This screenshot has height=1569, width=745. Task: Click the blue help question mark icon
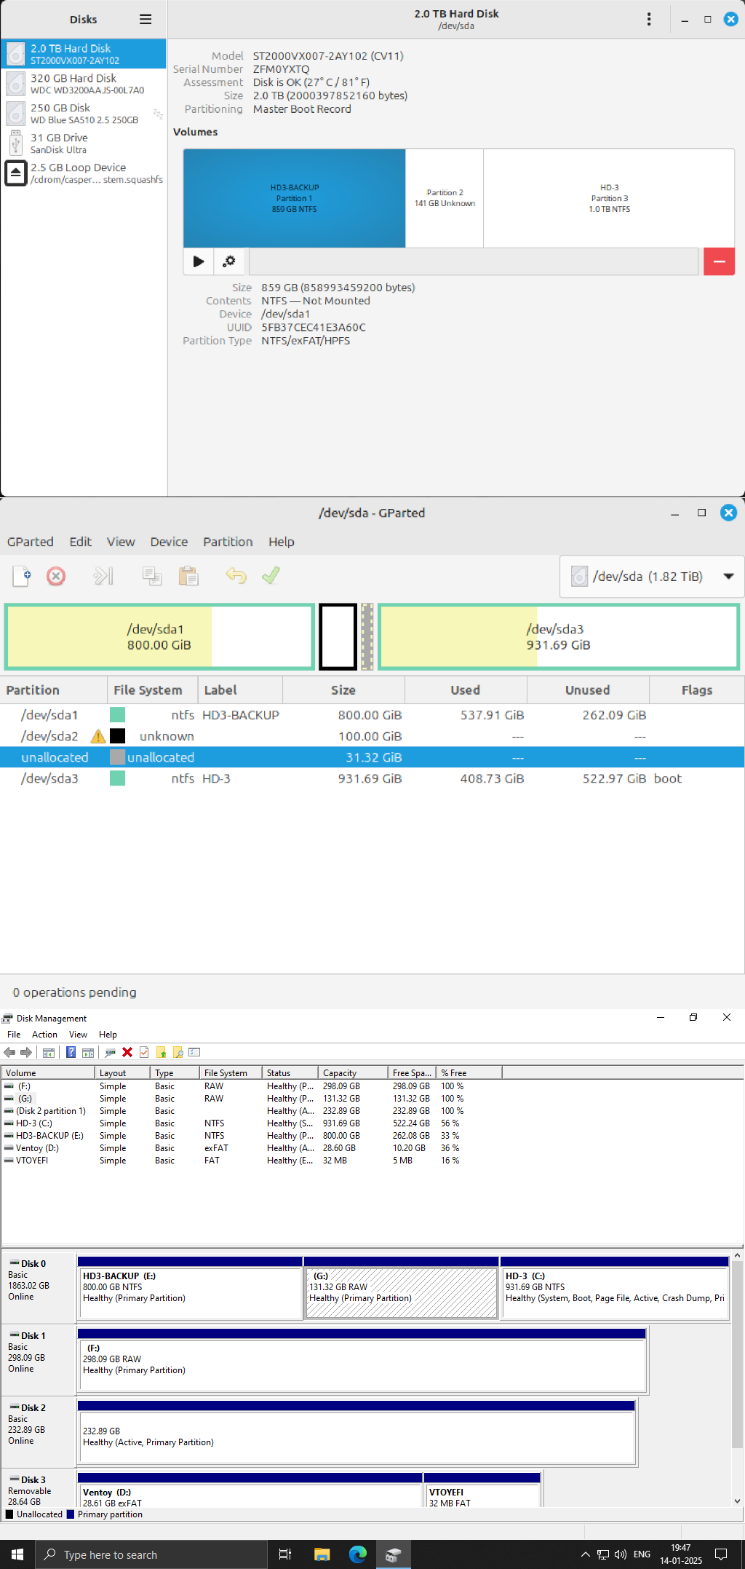pos(71,1052)
